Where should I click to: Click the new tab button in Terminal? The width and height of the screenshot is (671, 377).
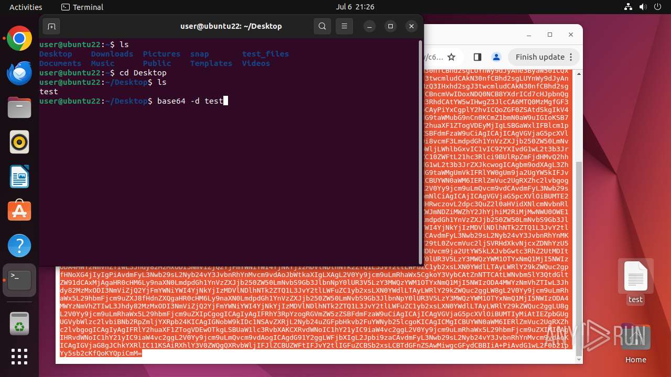click(x=51, y=26)
